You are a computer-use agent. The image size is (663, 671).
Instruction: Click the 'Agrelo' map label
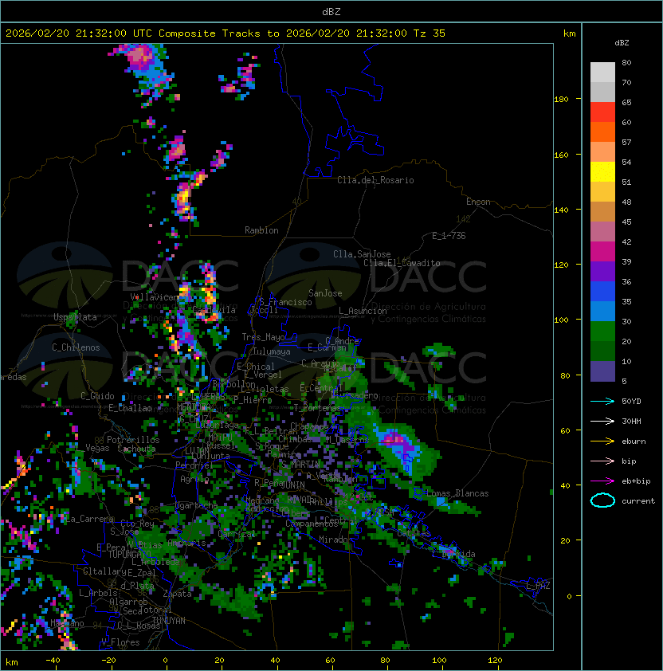[194, 479]
